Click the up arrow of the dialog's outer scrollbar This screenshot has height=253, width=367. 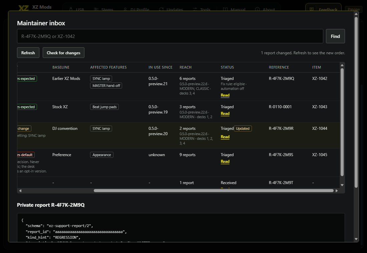click(356, 14)
